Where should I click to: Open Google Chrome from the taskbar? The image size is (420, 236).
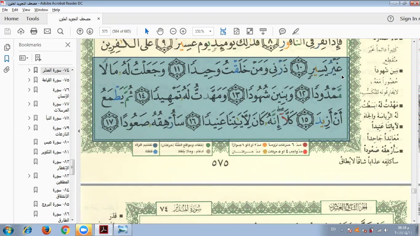65,230
